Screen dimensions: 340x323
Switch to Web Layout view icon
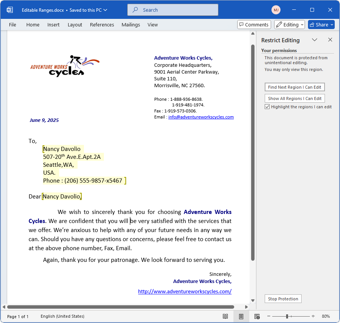coord(257,316)
